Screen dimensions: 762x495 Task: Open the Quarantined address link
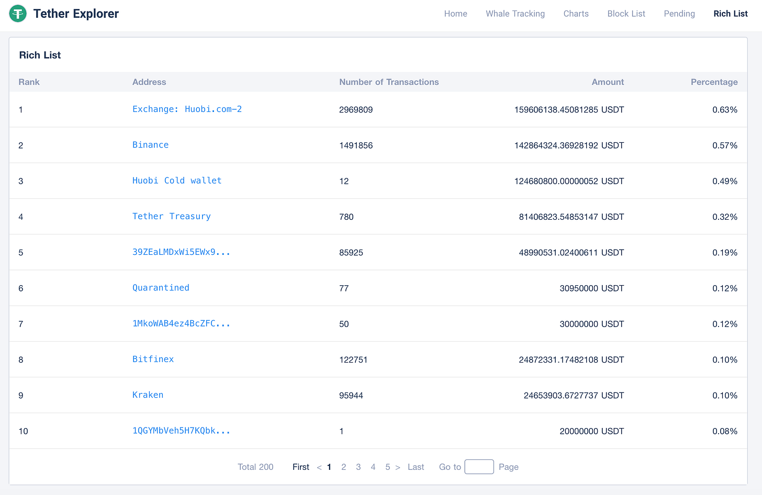point(161,288)
